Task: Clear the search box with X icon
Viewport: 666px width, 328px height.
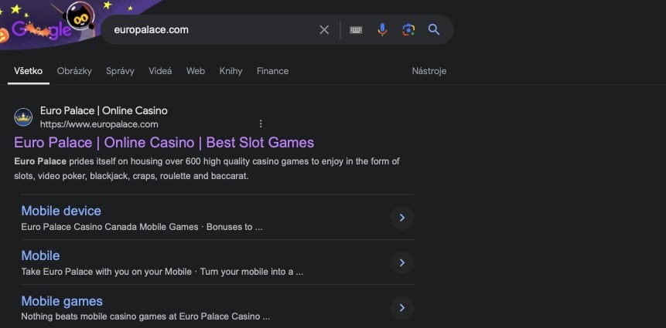Action: pos(324,29)
